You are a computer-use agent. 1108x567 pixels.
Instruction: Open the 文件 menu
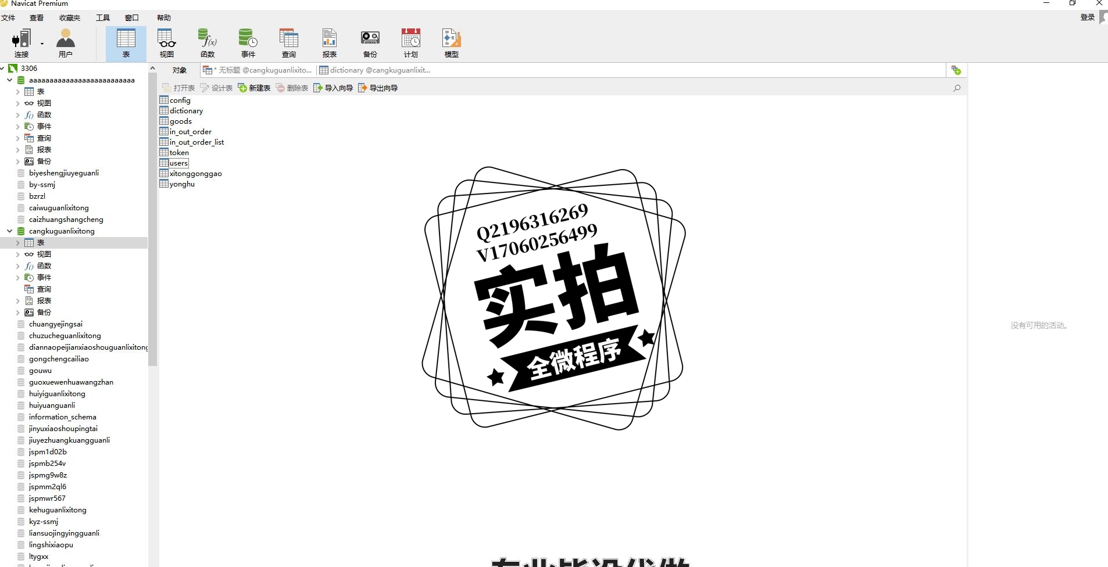tap(8, 18)
